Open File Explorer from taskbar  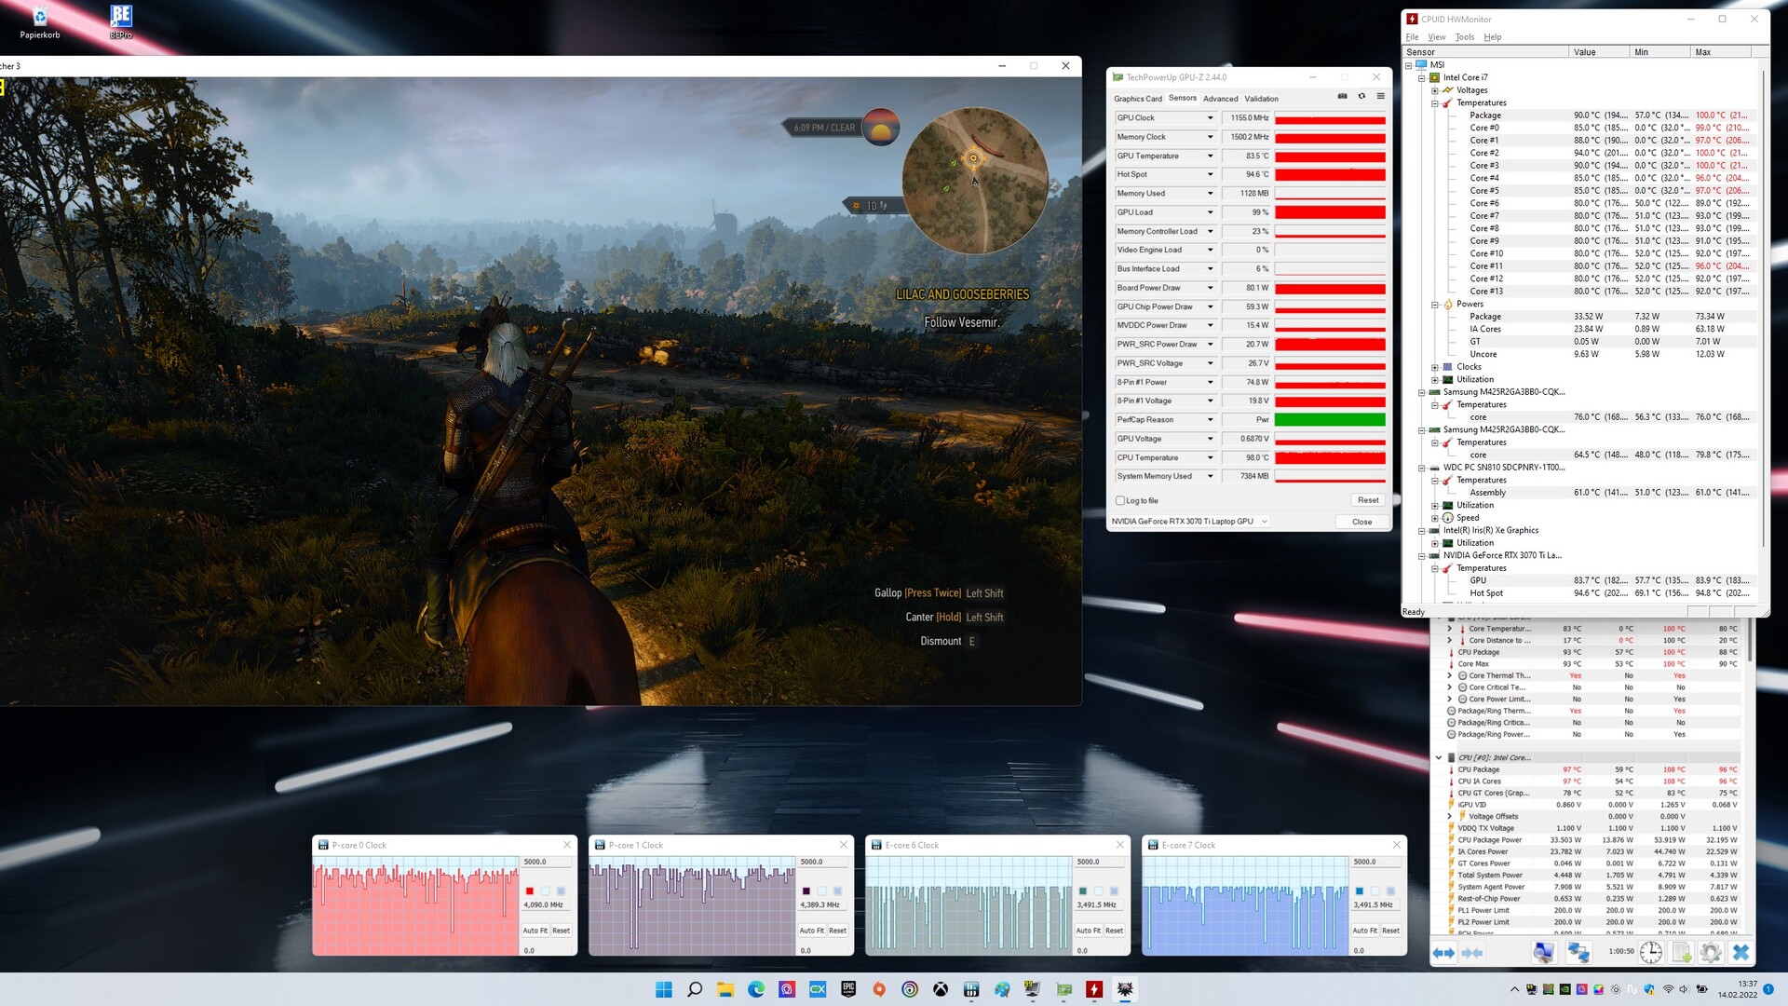[725, 989]
